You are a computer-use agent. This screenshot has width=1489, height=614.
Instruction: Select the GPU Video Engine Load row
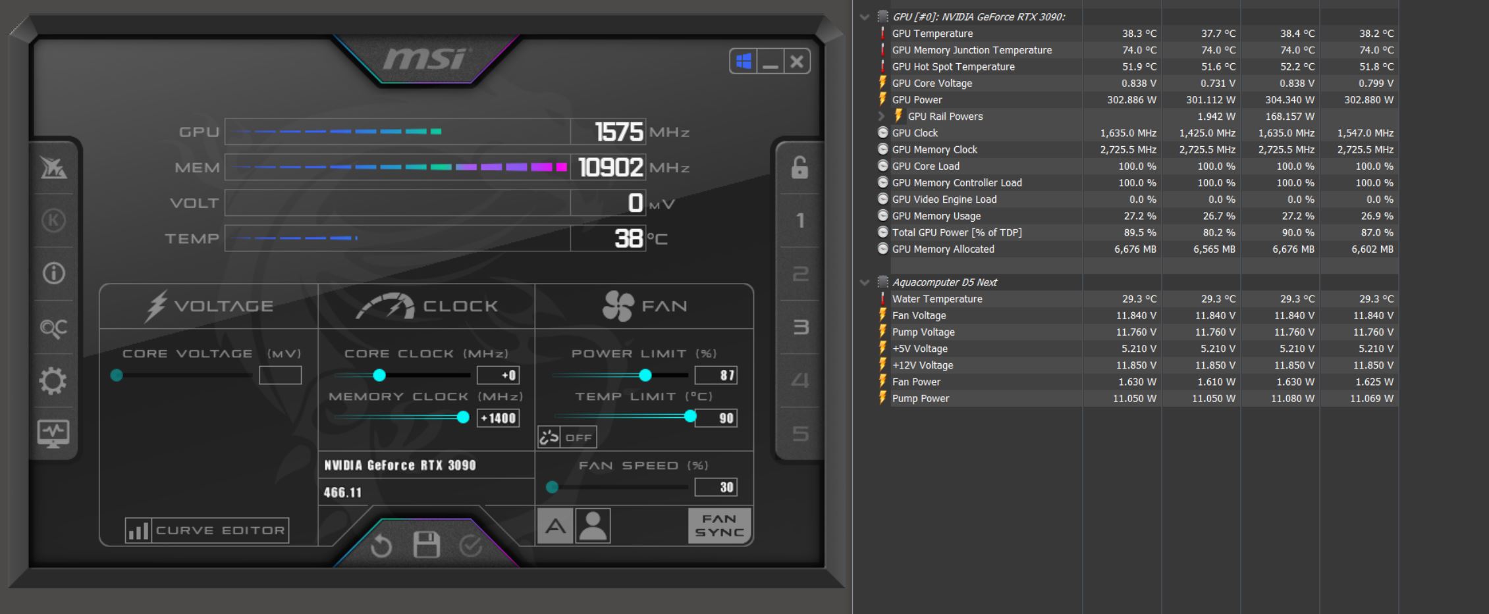[x=1137, y=199]
